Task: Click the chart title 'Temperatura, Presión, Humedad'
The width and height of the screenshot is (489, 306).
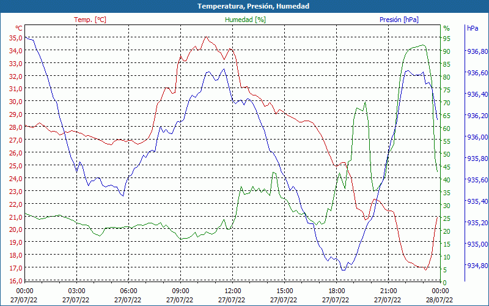Action: click(253, 6)
